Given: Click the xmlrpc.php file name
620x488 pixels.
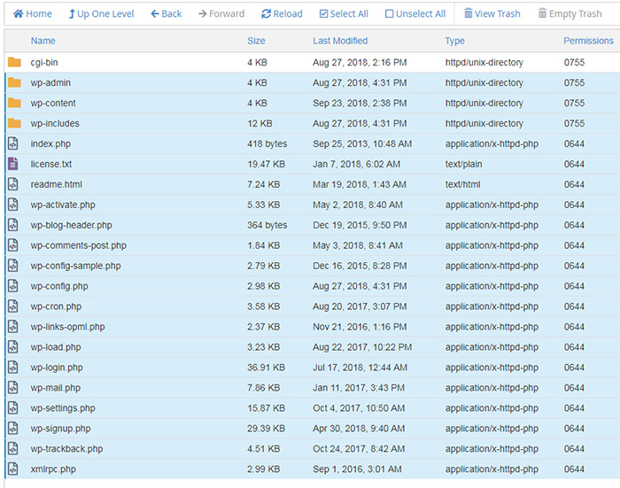Looking at the screenshot, I should (53, 469).
